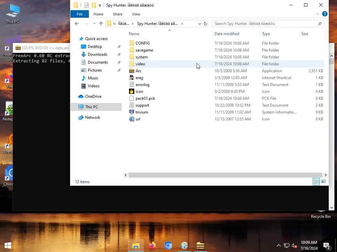The width and height of the screenshot is (337, 252).
Task: Open Videos in navigation pane
Action: 93,86
